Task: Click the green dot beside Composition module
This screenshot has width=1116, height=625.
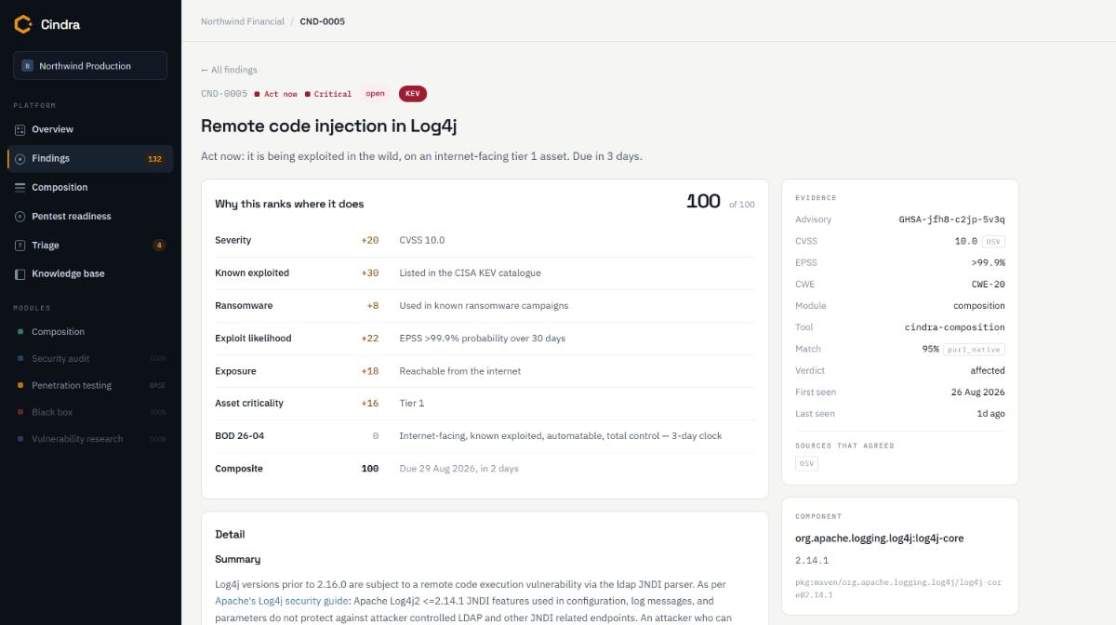Action: tap(20, 331)
